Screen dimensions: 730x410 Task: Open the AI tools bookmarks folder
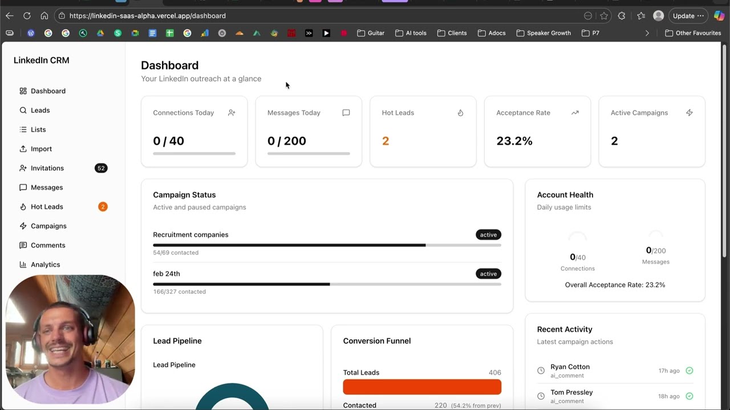point(411,33)
